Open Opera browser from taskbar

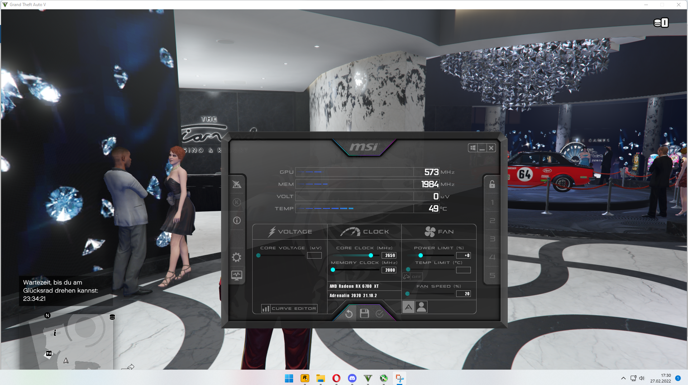336,378
